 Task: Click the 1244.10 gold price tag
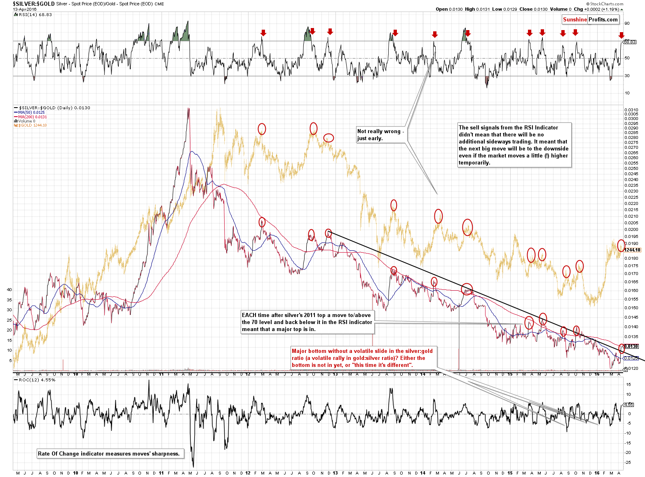pyautogui.click(x=632, y=250)
